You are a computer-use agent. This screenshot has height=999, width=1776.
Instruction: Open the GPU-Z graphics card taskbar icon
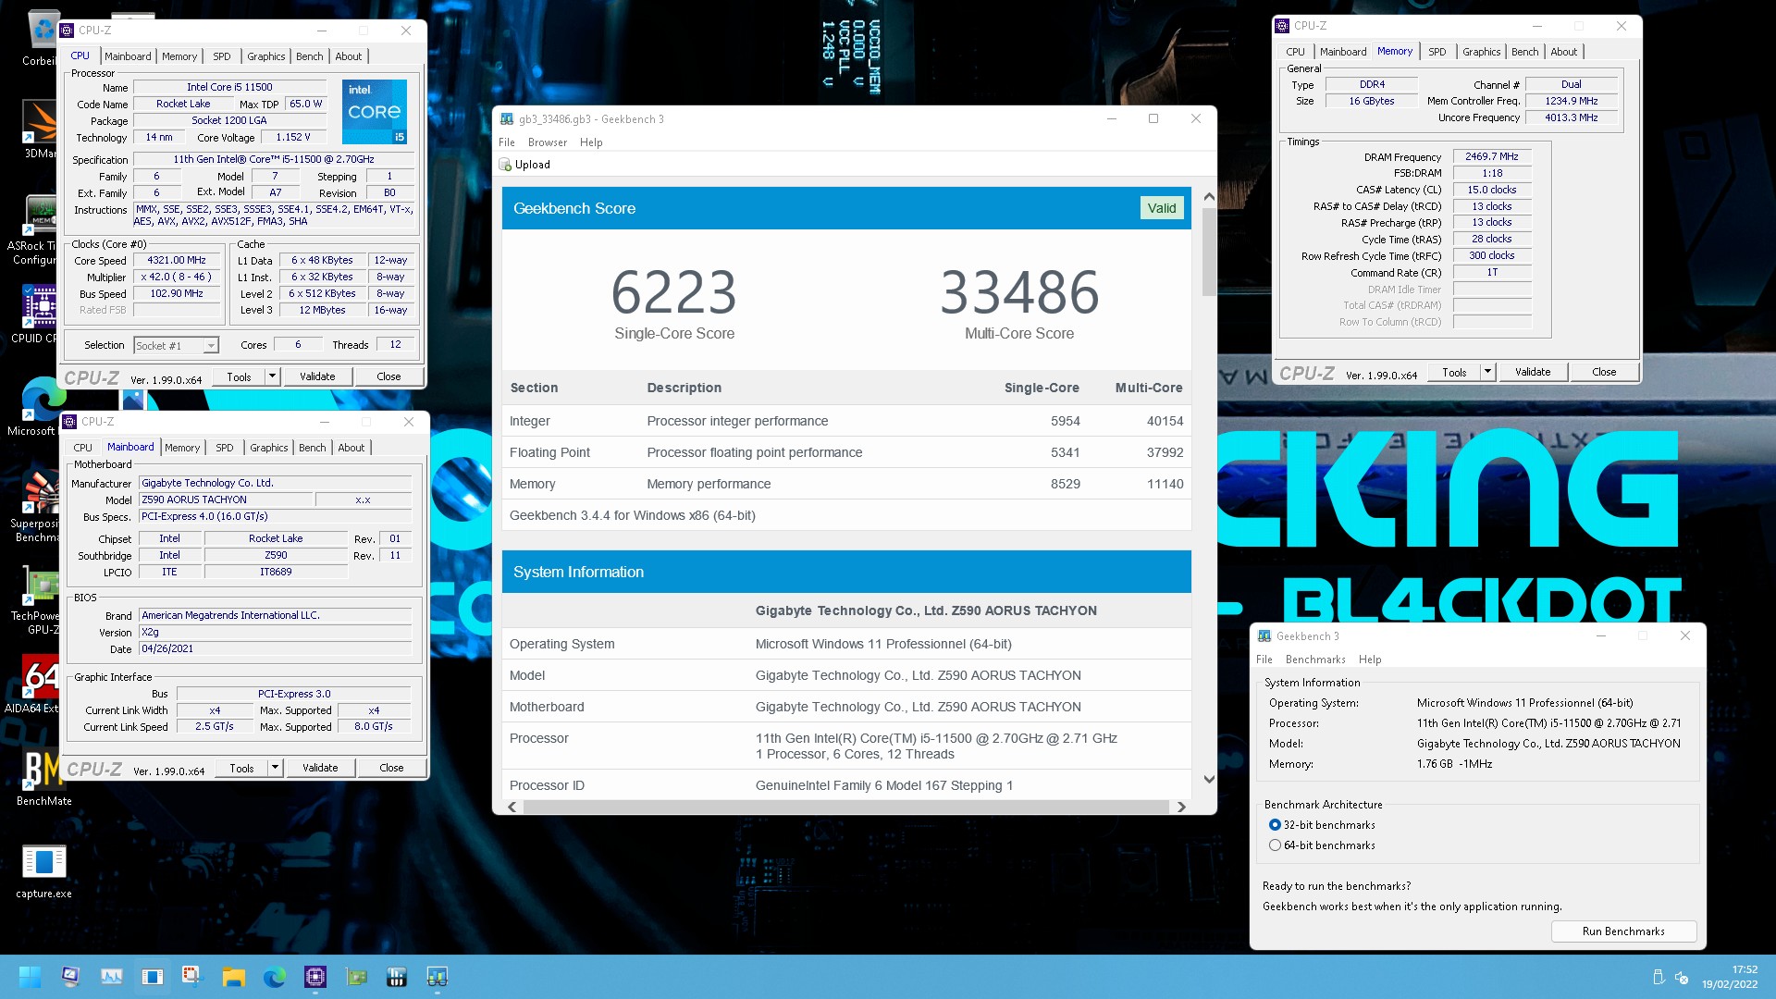coord(356,977)
